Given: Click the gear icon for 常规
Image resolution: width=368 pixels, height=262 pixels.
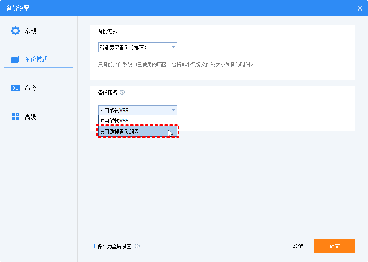Looking at the screenshot, I should click(x=15, y=31).
